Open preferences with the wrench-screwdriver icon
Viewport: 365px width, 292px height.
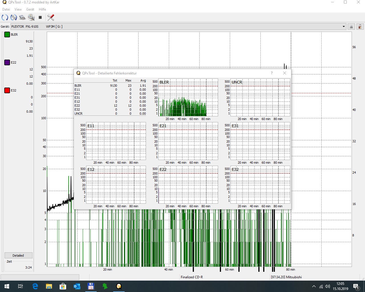point(51,17)
